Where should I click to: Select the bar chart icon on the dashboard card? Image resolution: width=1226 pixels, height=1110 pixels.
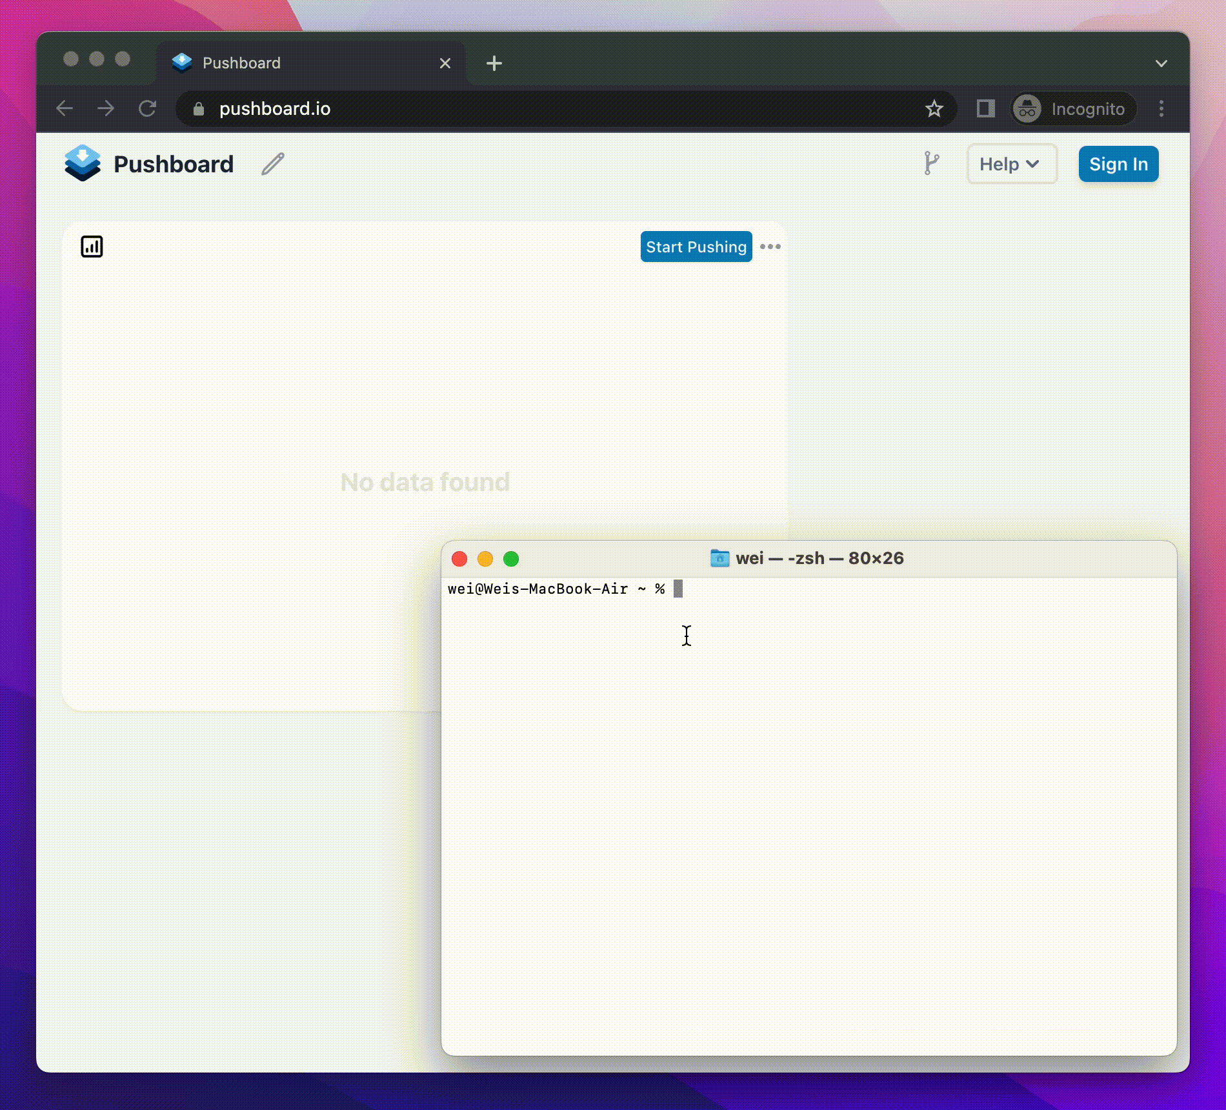pyautogui.click(x=91, y=246)
